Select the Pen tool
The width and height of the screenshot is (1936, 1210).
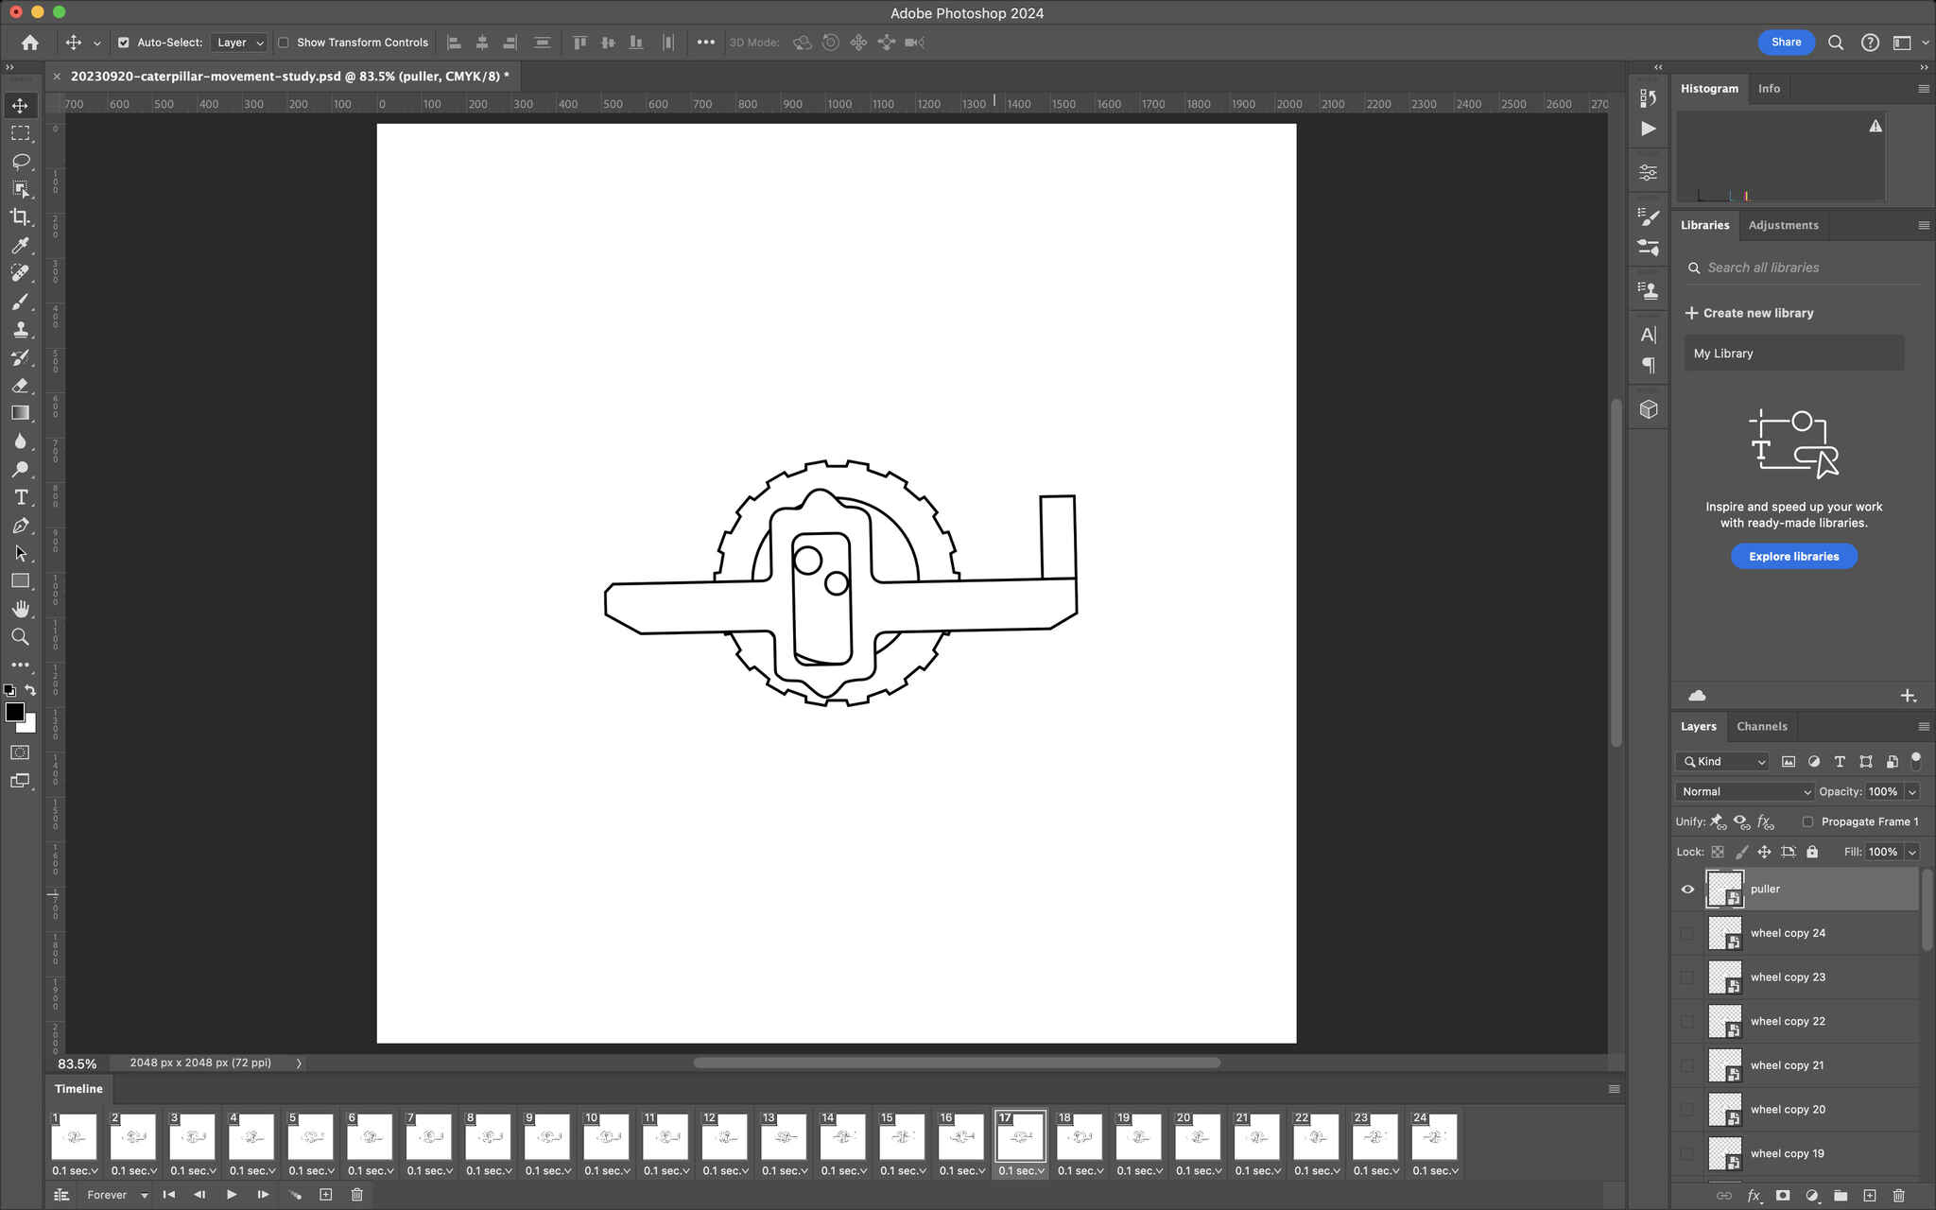click(x=20, y=526)
